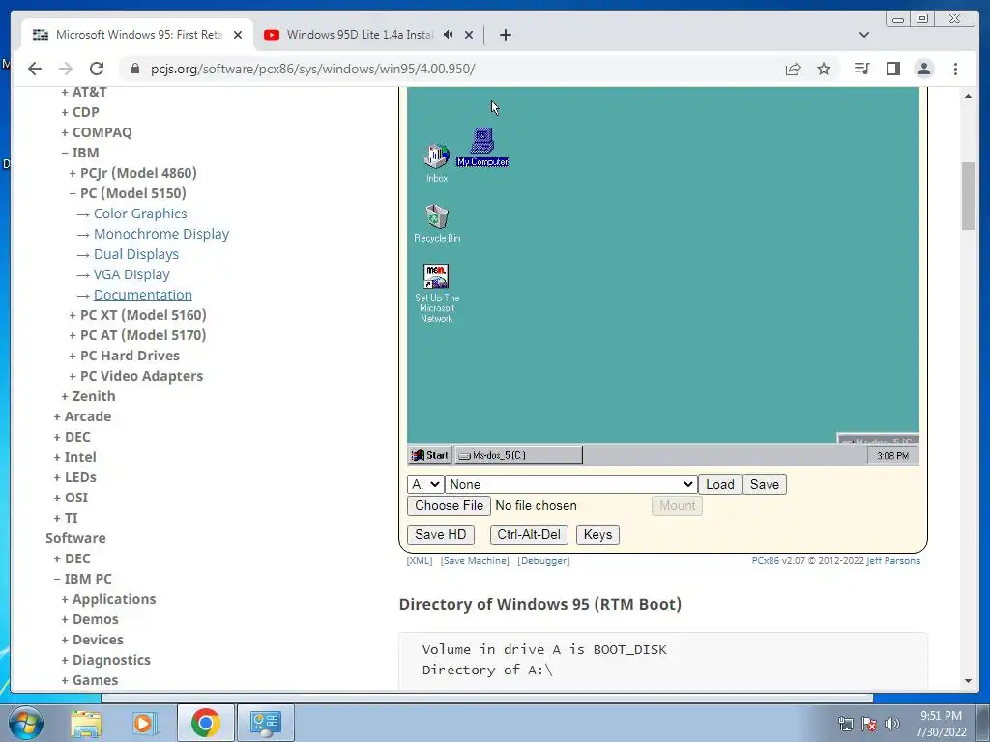Viewport: 990px width, 742px height.
Task: Expand the COMPAQ tree node
Action: tap(97, 132)
